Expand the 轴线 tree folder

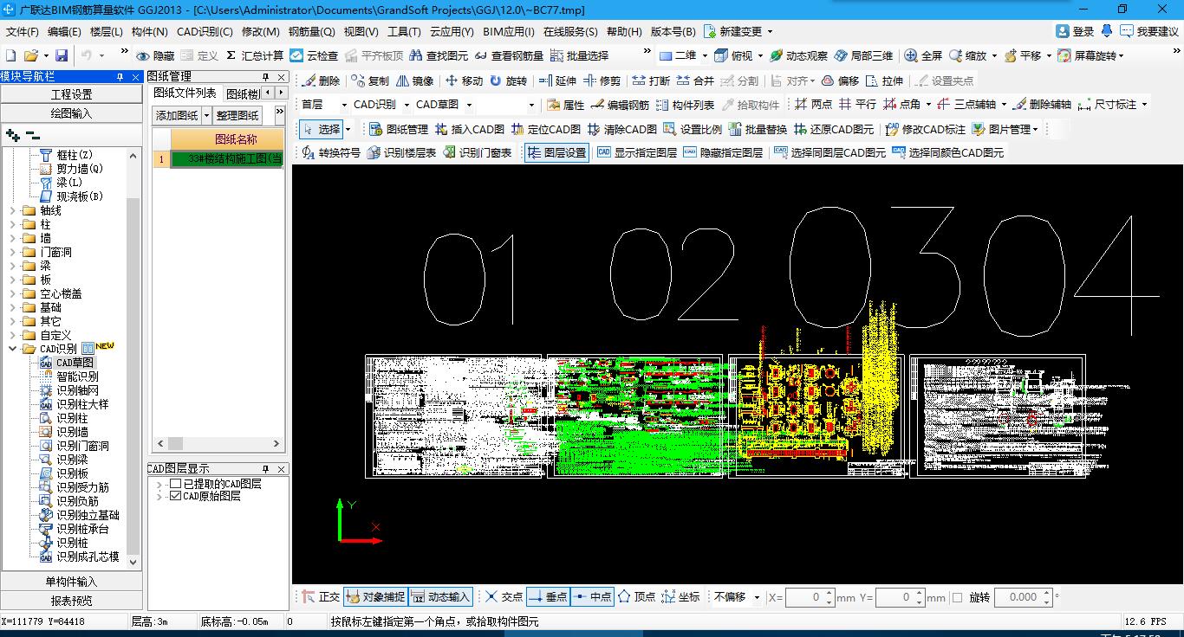pos(13,210)
